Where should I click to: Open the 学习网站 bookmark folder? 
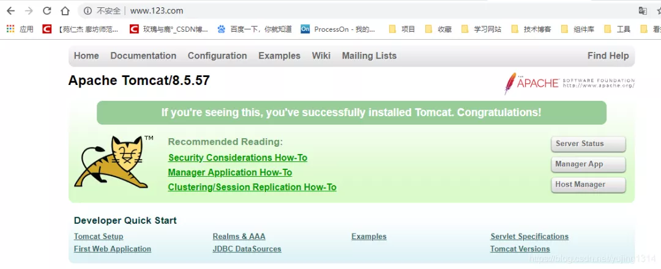(481, 29)
